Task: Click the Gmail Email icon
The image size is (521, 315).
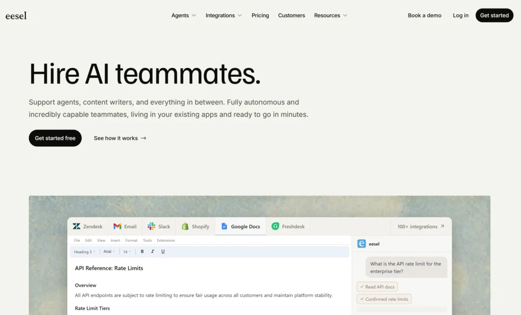Action: (118, 227)
